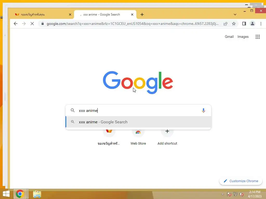Open the Web Store shortcut
Screen dimensions: 266x199
click(x=138, y=137)
